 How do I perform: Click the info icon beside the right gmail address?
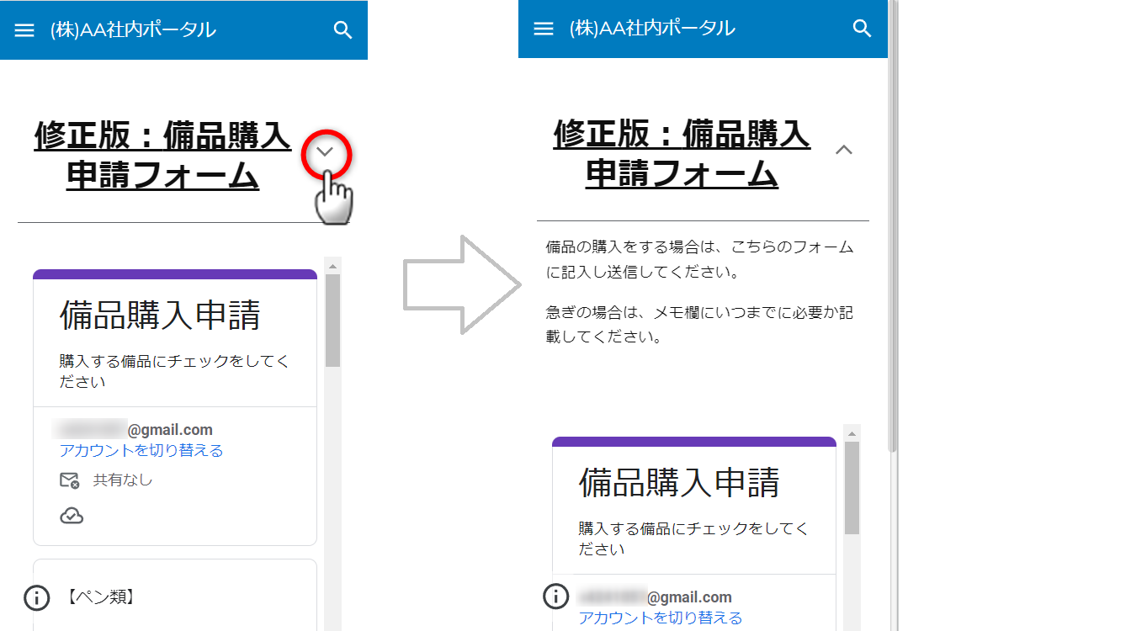coord(555,596)
